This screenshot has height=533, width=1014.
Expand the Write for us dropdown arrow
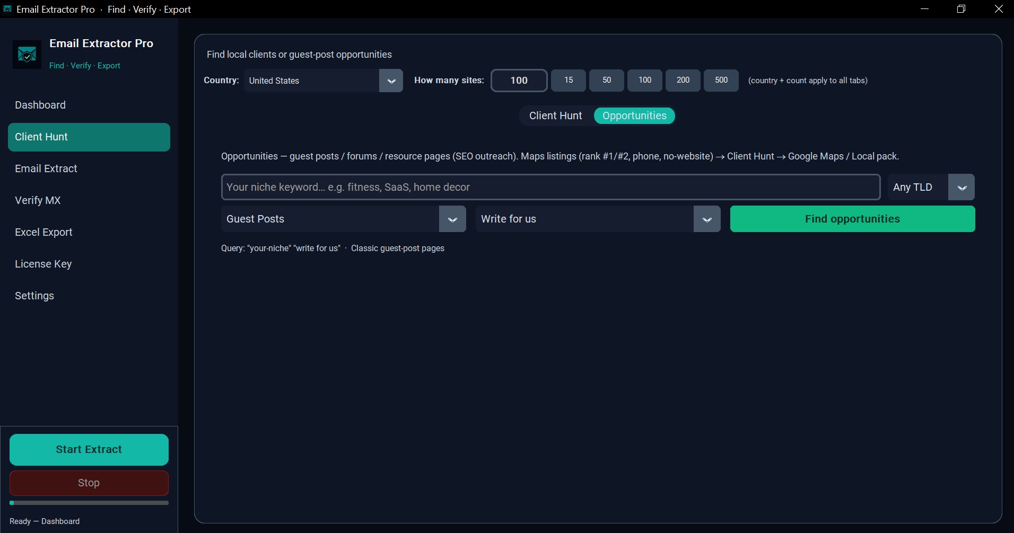[707, 219]
